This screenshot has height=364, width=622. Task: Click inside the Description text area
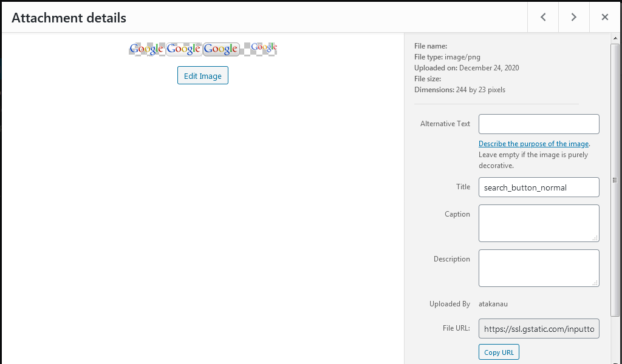coord(539,268)
